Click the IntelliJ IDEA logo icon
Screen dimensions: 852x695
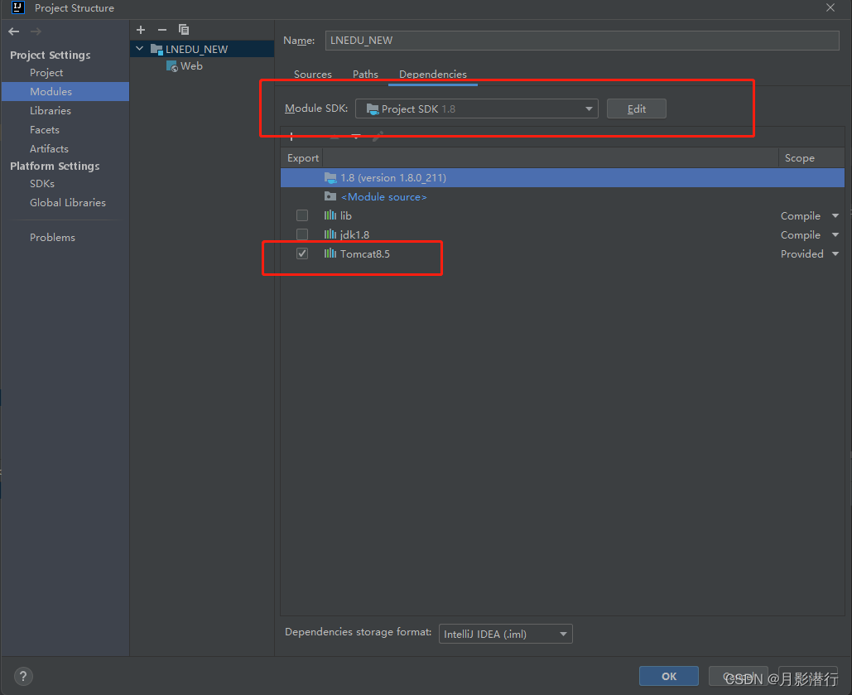pos(18,7)
